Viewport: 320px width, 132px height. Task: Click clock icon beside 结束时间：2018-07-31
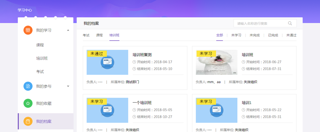tap(243, 69)
